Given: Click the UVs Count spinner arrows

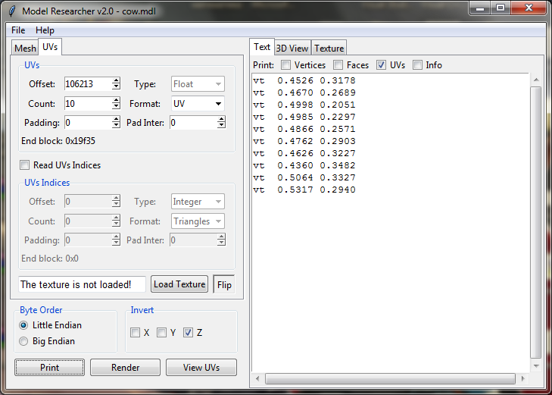Looking at the screenshot, I should click(x=116, y=104).
